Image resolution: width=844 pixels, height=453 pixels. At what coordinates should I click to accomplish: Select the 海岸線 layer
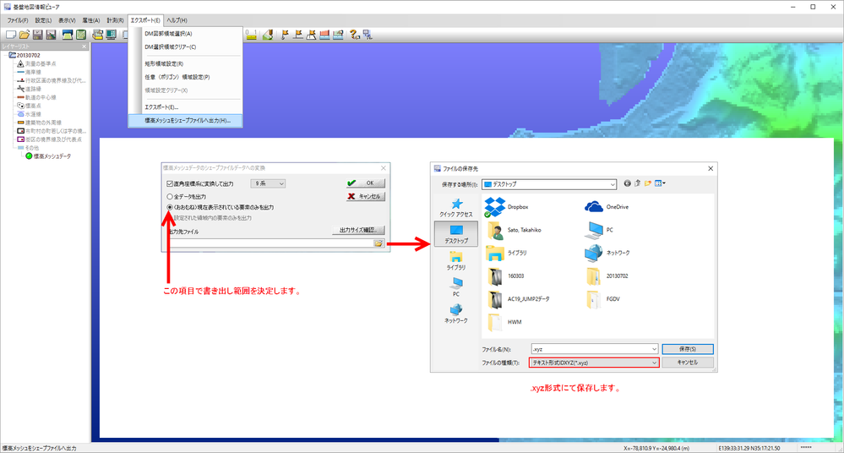pos(33,72)
